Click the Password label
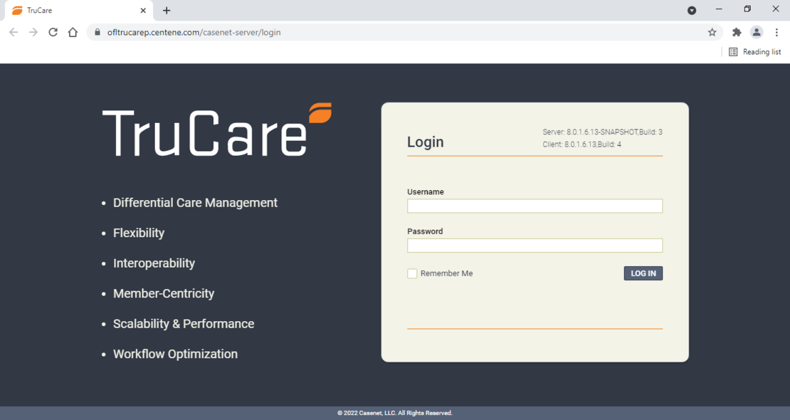The image size is (790, 420). [x=425, y=231]
